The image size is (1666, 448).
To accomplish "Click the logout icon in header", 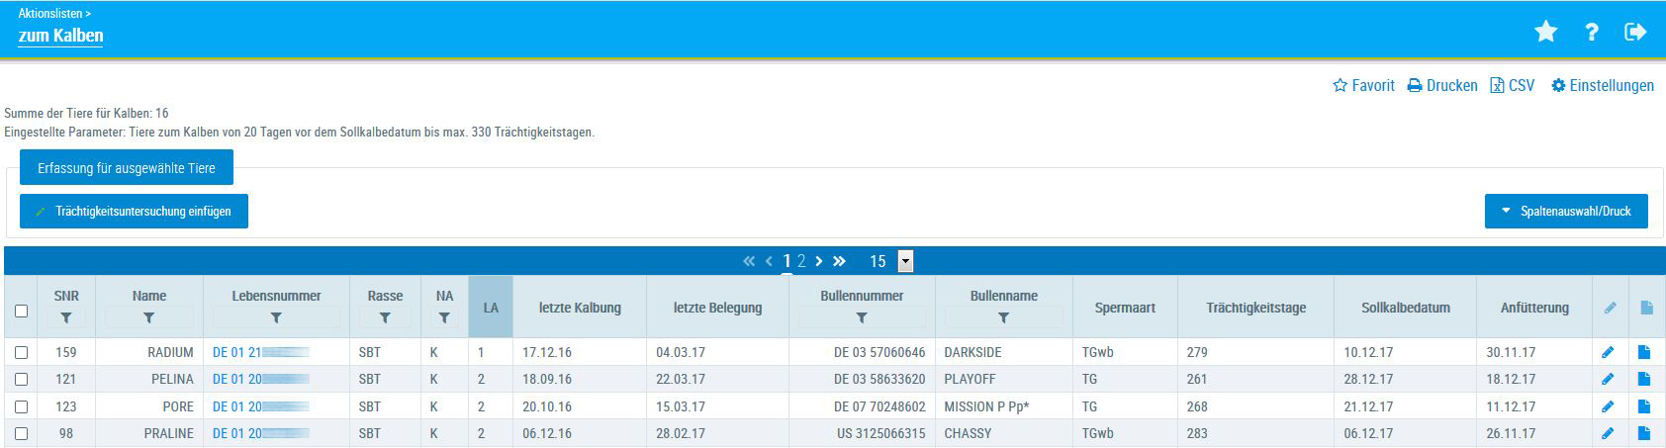I will click(1635, 33).
